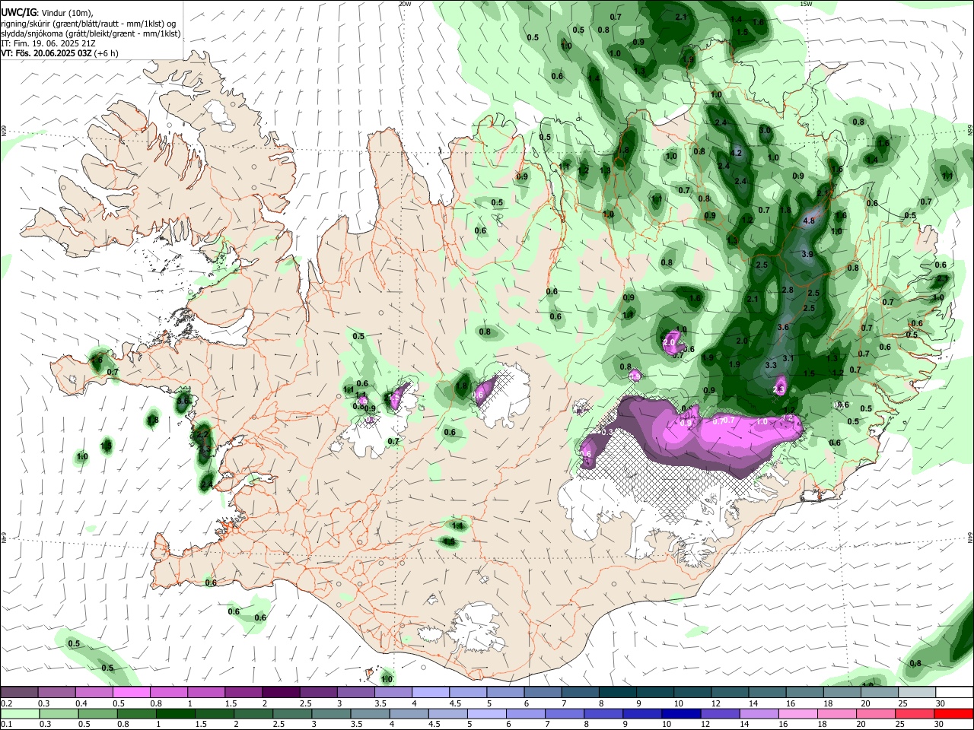974x730 pixels.
Task: Select white swatch after 30 in upper row
Action: click(955, 693)
